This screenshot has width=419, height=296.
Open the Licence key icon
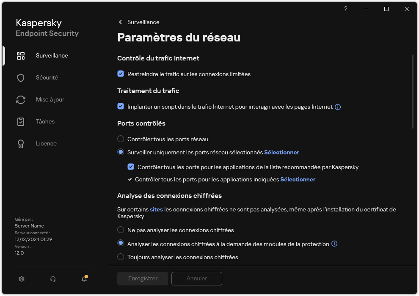(20, 143)
